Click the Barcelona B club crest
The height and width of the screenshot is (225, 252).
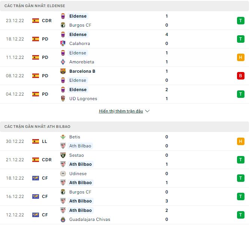(63, 71)
